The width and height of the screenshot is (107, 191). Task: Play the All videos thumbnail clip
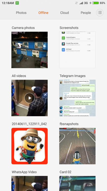click(x=29, y=98)
